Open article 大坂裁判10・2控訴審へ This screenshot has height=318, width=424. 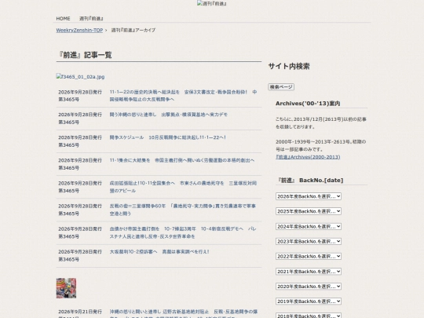pos(159,251)
